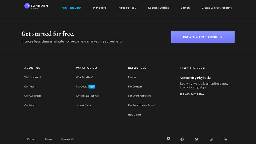Open the Advertising Platform link

[88, 96]
